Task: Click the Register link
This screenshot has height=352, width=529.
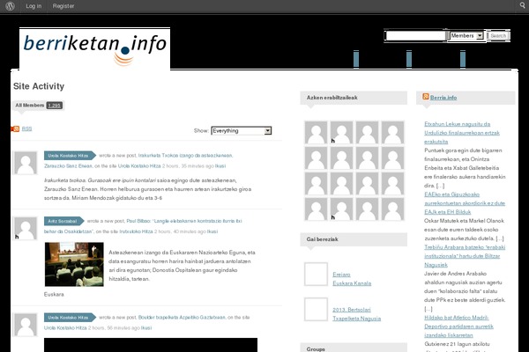Action: tap(63, 6)
